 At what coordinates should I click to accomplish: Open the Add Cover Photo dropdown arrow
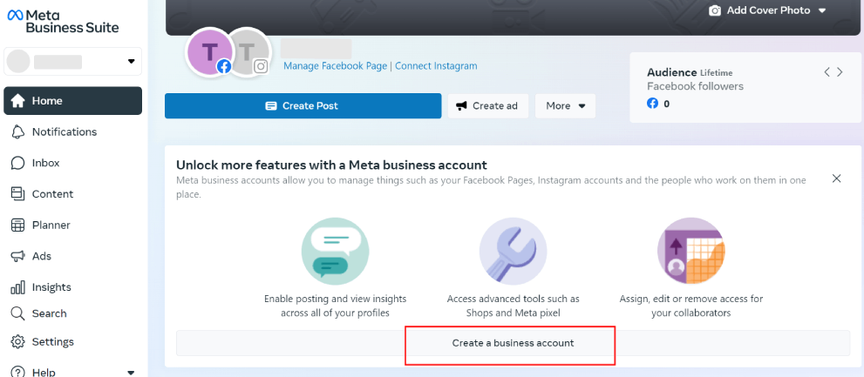[822, 11]
